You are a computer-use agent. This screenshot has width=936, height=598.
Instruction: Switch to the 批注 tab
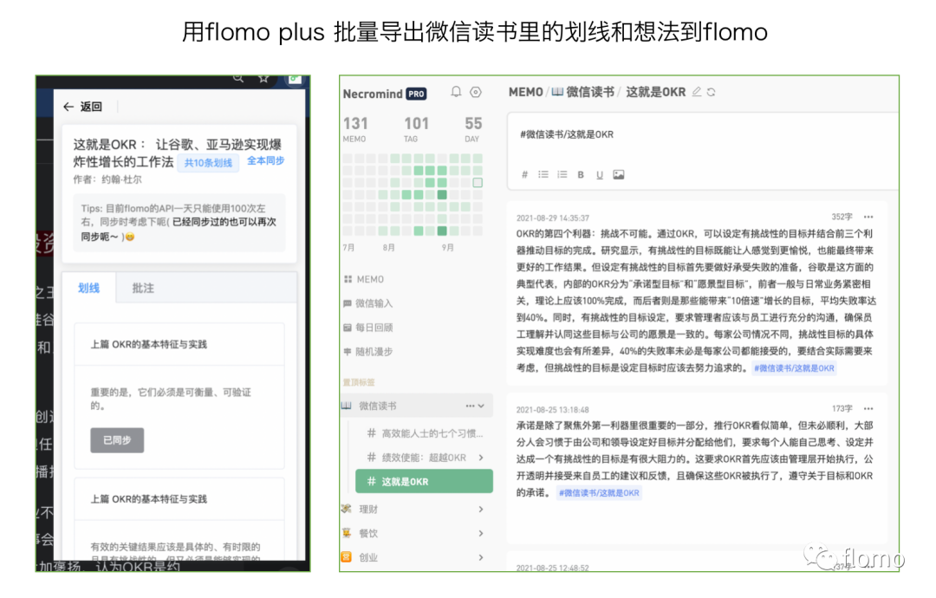tap(143, 289)
